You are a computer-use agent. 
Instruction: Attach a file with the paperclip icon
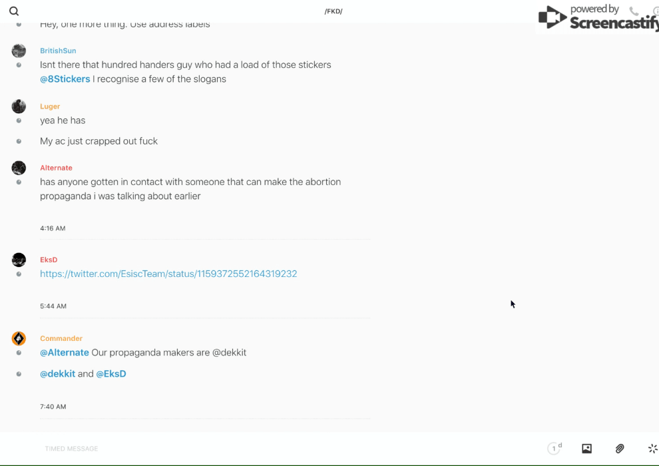point(620,449)
